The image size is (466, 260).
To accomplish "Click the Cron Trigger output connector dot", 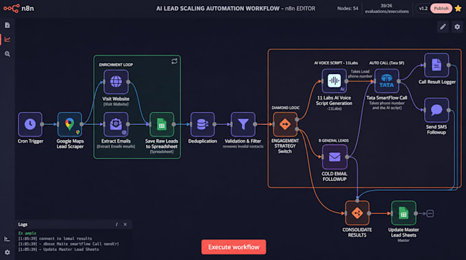I will 42,124.
